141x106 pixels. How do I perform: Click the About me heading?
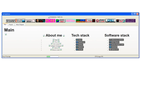(x=54, y=35)
